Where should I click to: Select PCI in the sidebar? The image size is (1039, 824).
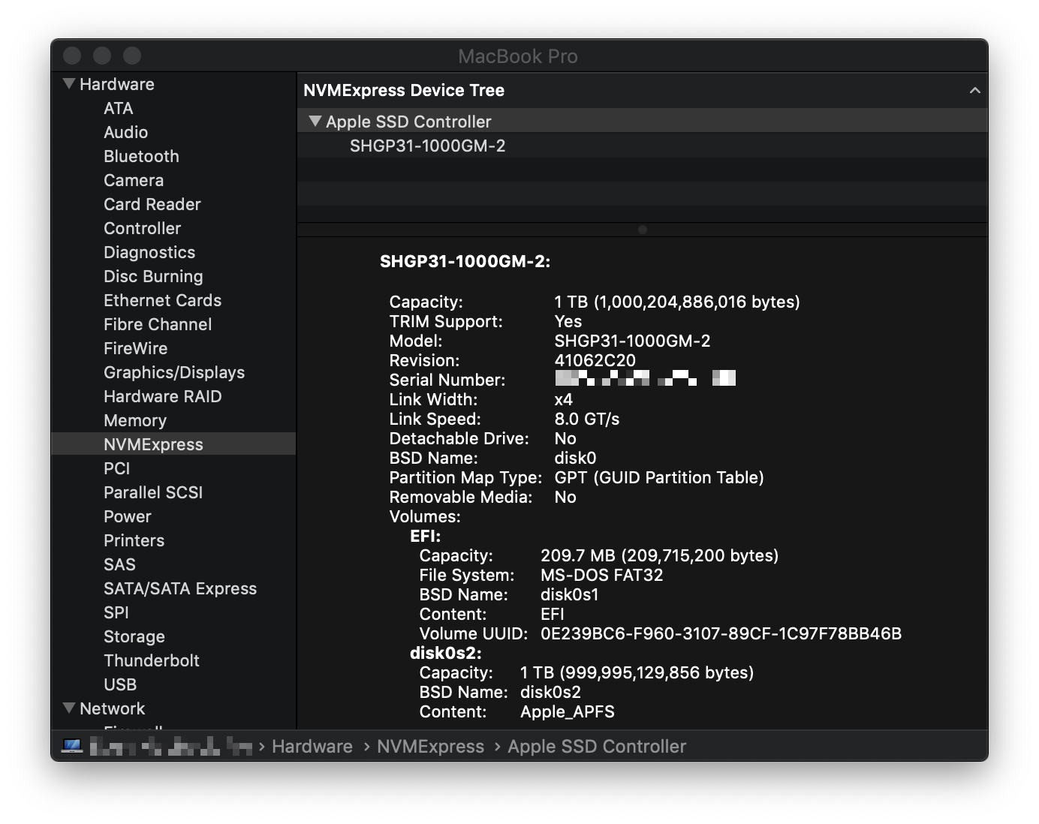[117, 468]
